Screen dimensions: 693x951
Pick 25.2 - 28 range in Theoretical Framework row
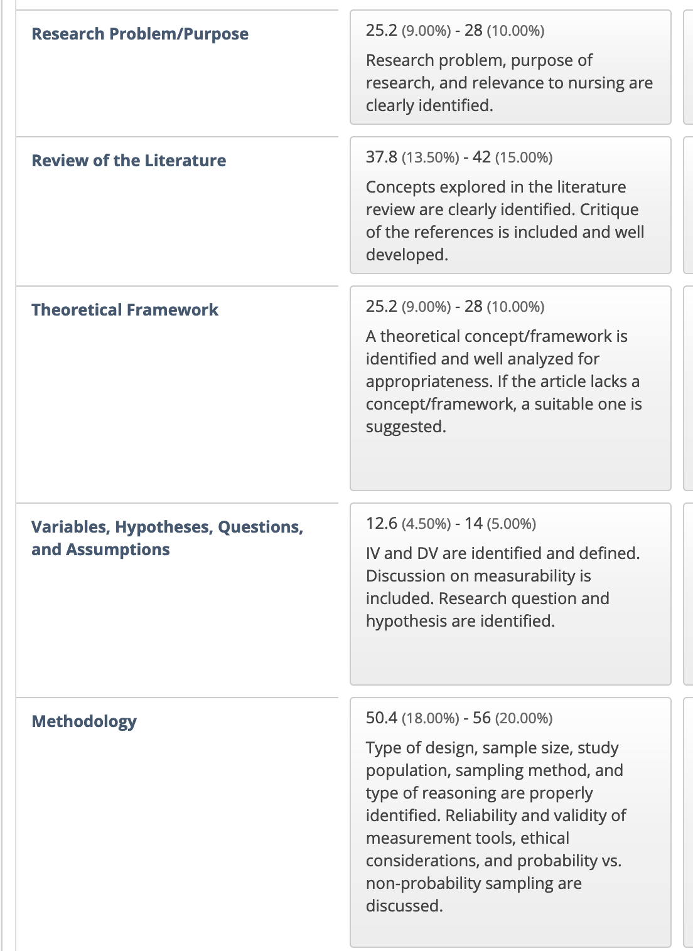pos(455,306)
